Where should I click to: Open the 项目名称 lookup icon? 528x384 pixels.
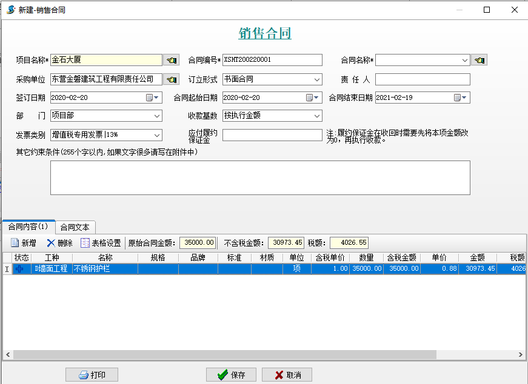(170, 59)
